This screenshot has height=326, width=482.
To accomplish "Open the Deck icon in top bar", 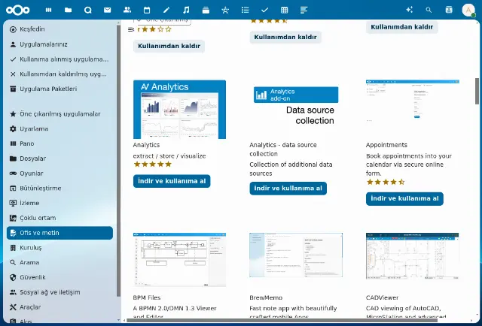I will tap(206, 10).
